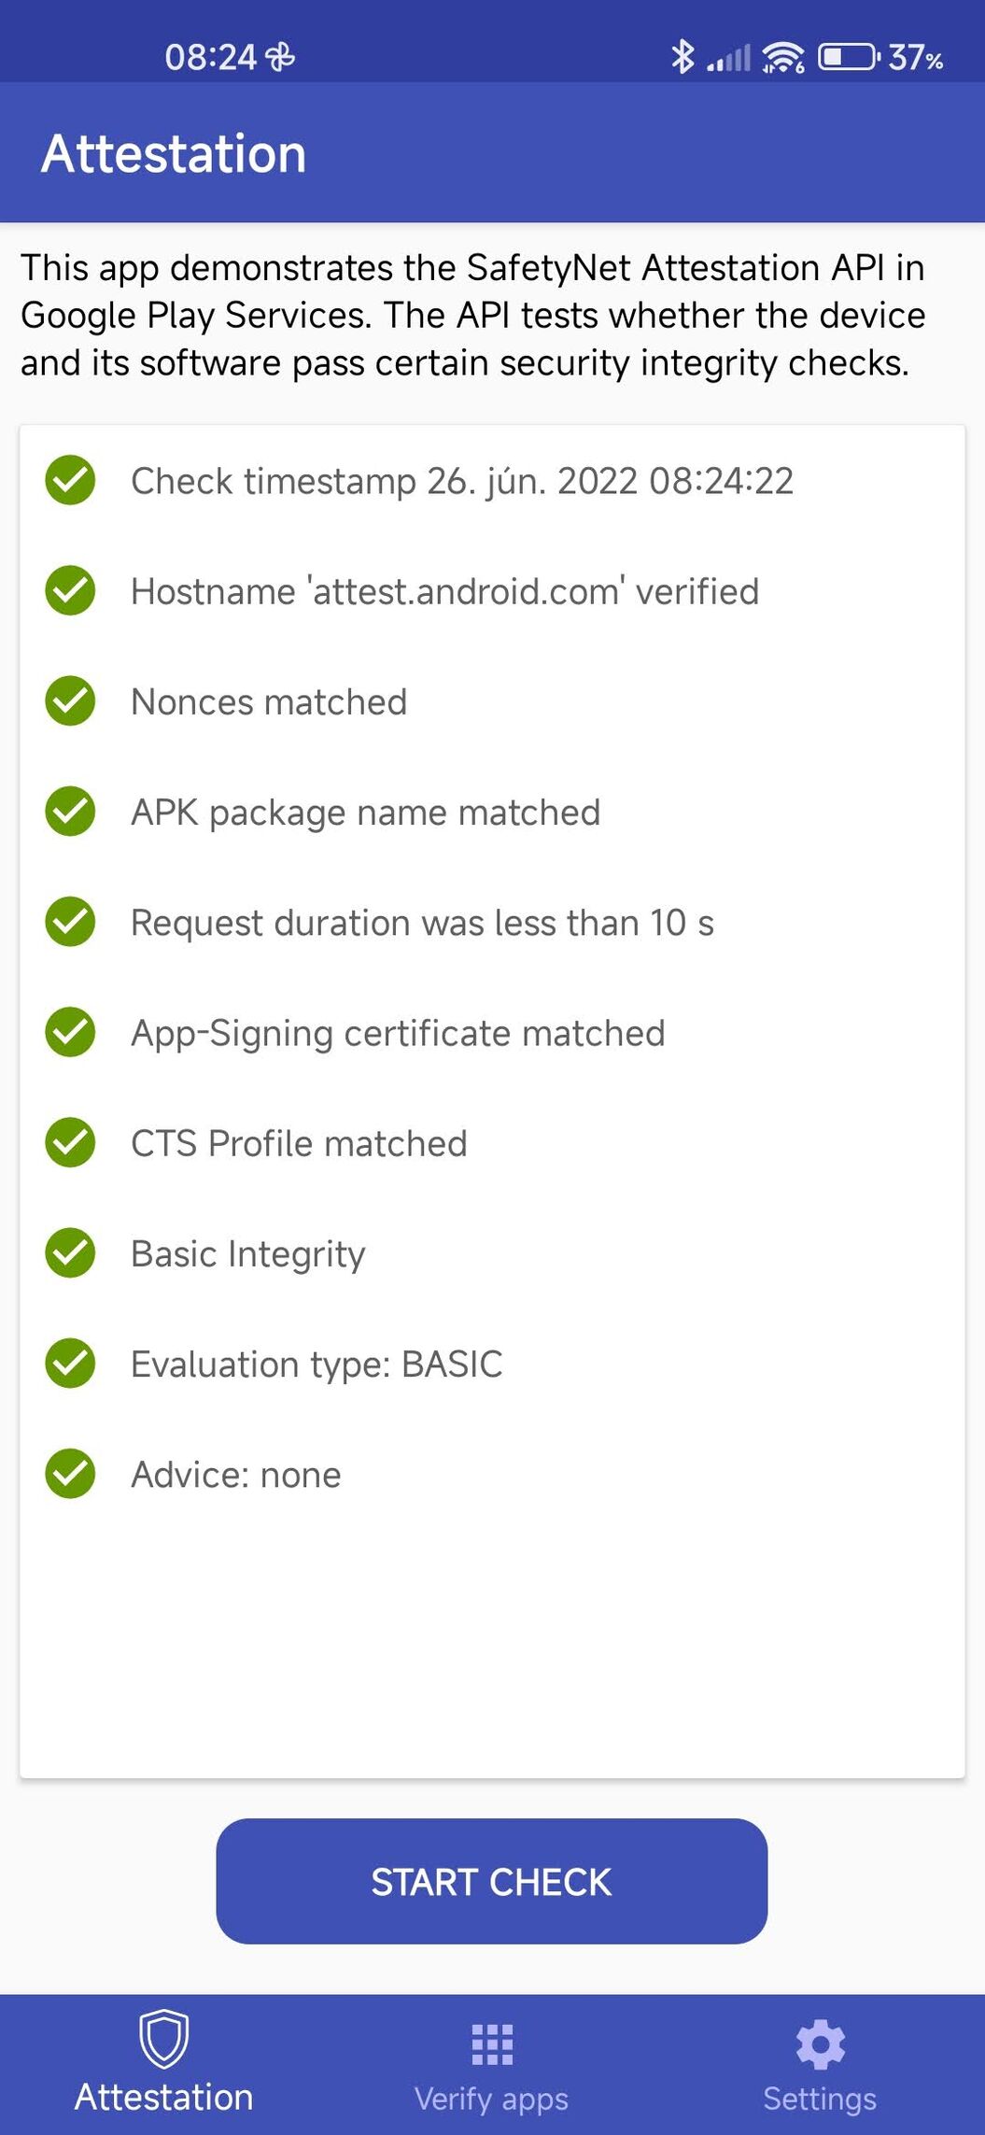
Task: Select the Hostname 'attest.android.com' verified row
Action: [x=492, y=591]
